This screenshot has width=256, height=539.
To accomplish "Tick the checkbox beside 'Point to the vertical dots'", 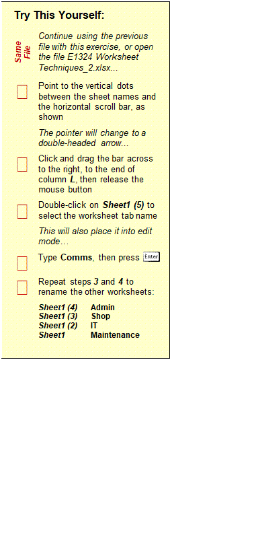I will click(22, 92).
